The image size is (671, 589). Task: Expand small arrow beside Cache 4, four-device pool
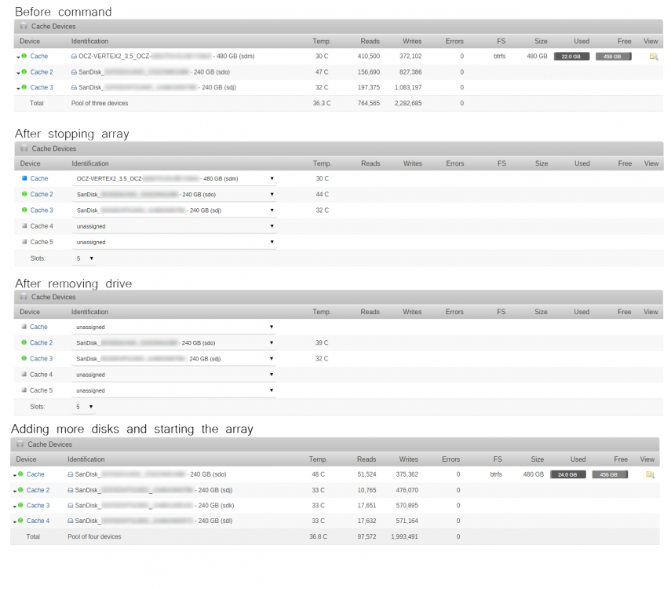coord(15,522)
